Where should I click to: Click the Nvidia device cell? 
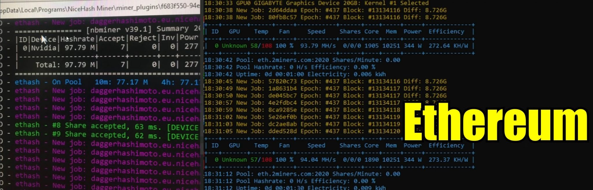tap(44, 48)
